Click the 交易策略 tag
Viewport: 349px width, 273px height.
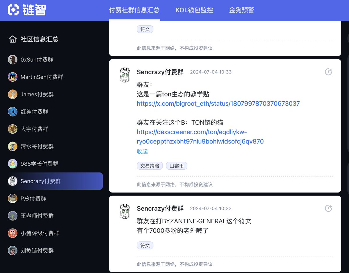tap(149, 166)
